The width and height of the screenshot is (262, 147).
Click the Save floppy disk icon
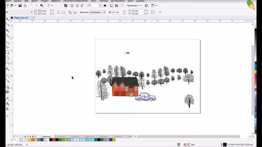pyautogui.click(x=20, y=5)
